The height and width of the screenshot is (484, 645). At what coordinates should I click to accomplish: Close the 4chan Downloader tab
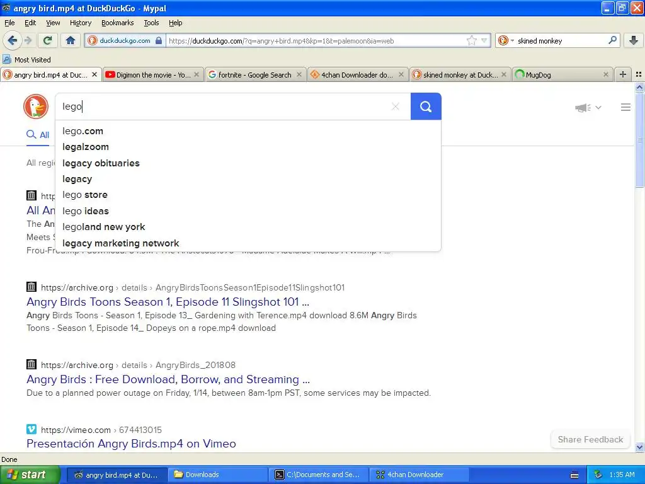pyautogui.click(x=401, y=74)
